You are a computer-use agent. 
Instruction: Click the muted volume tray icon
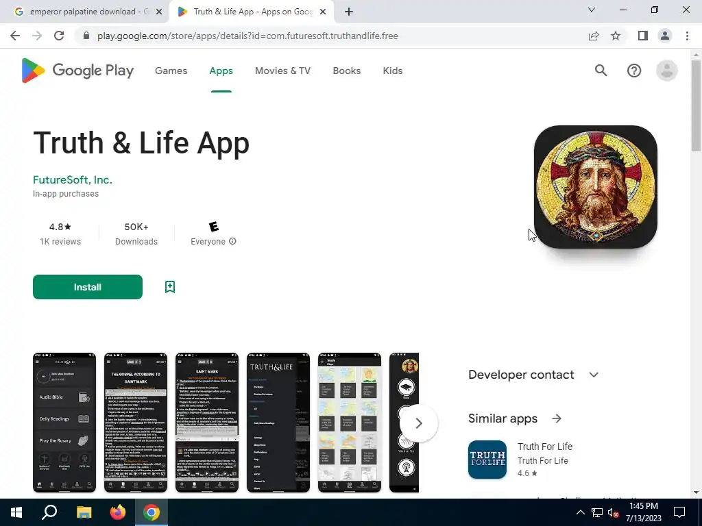[614, 512]
